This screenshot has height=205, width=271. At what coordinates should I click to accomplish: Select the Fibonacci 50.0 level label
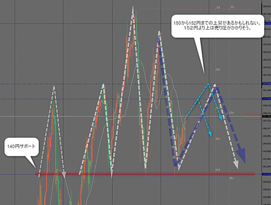coord(218,139)
